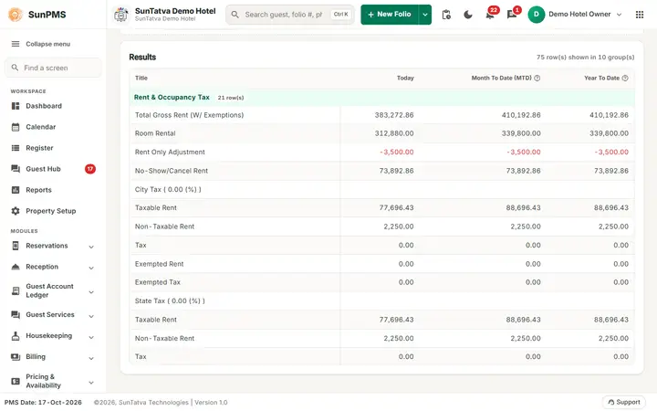Expand the Guest Services chevron
Image resolution: width=657 pixels, height=411 pixels.
pos(91,316)
